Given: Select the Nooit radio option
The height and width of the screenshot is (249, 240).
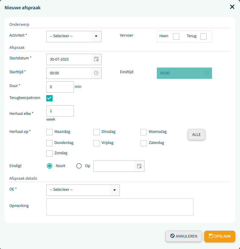Looking at the screenshot, I should 50,166.
